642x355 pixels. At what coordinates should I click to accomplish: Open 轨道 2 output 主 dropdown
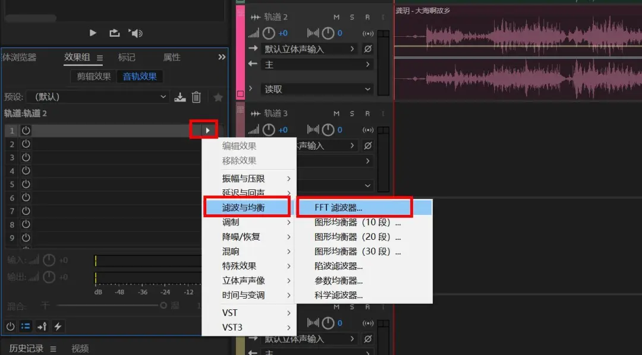tap(317, 65)
